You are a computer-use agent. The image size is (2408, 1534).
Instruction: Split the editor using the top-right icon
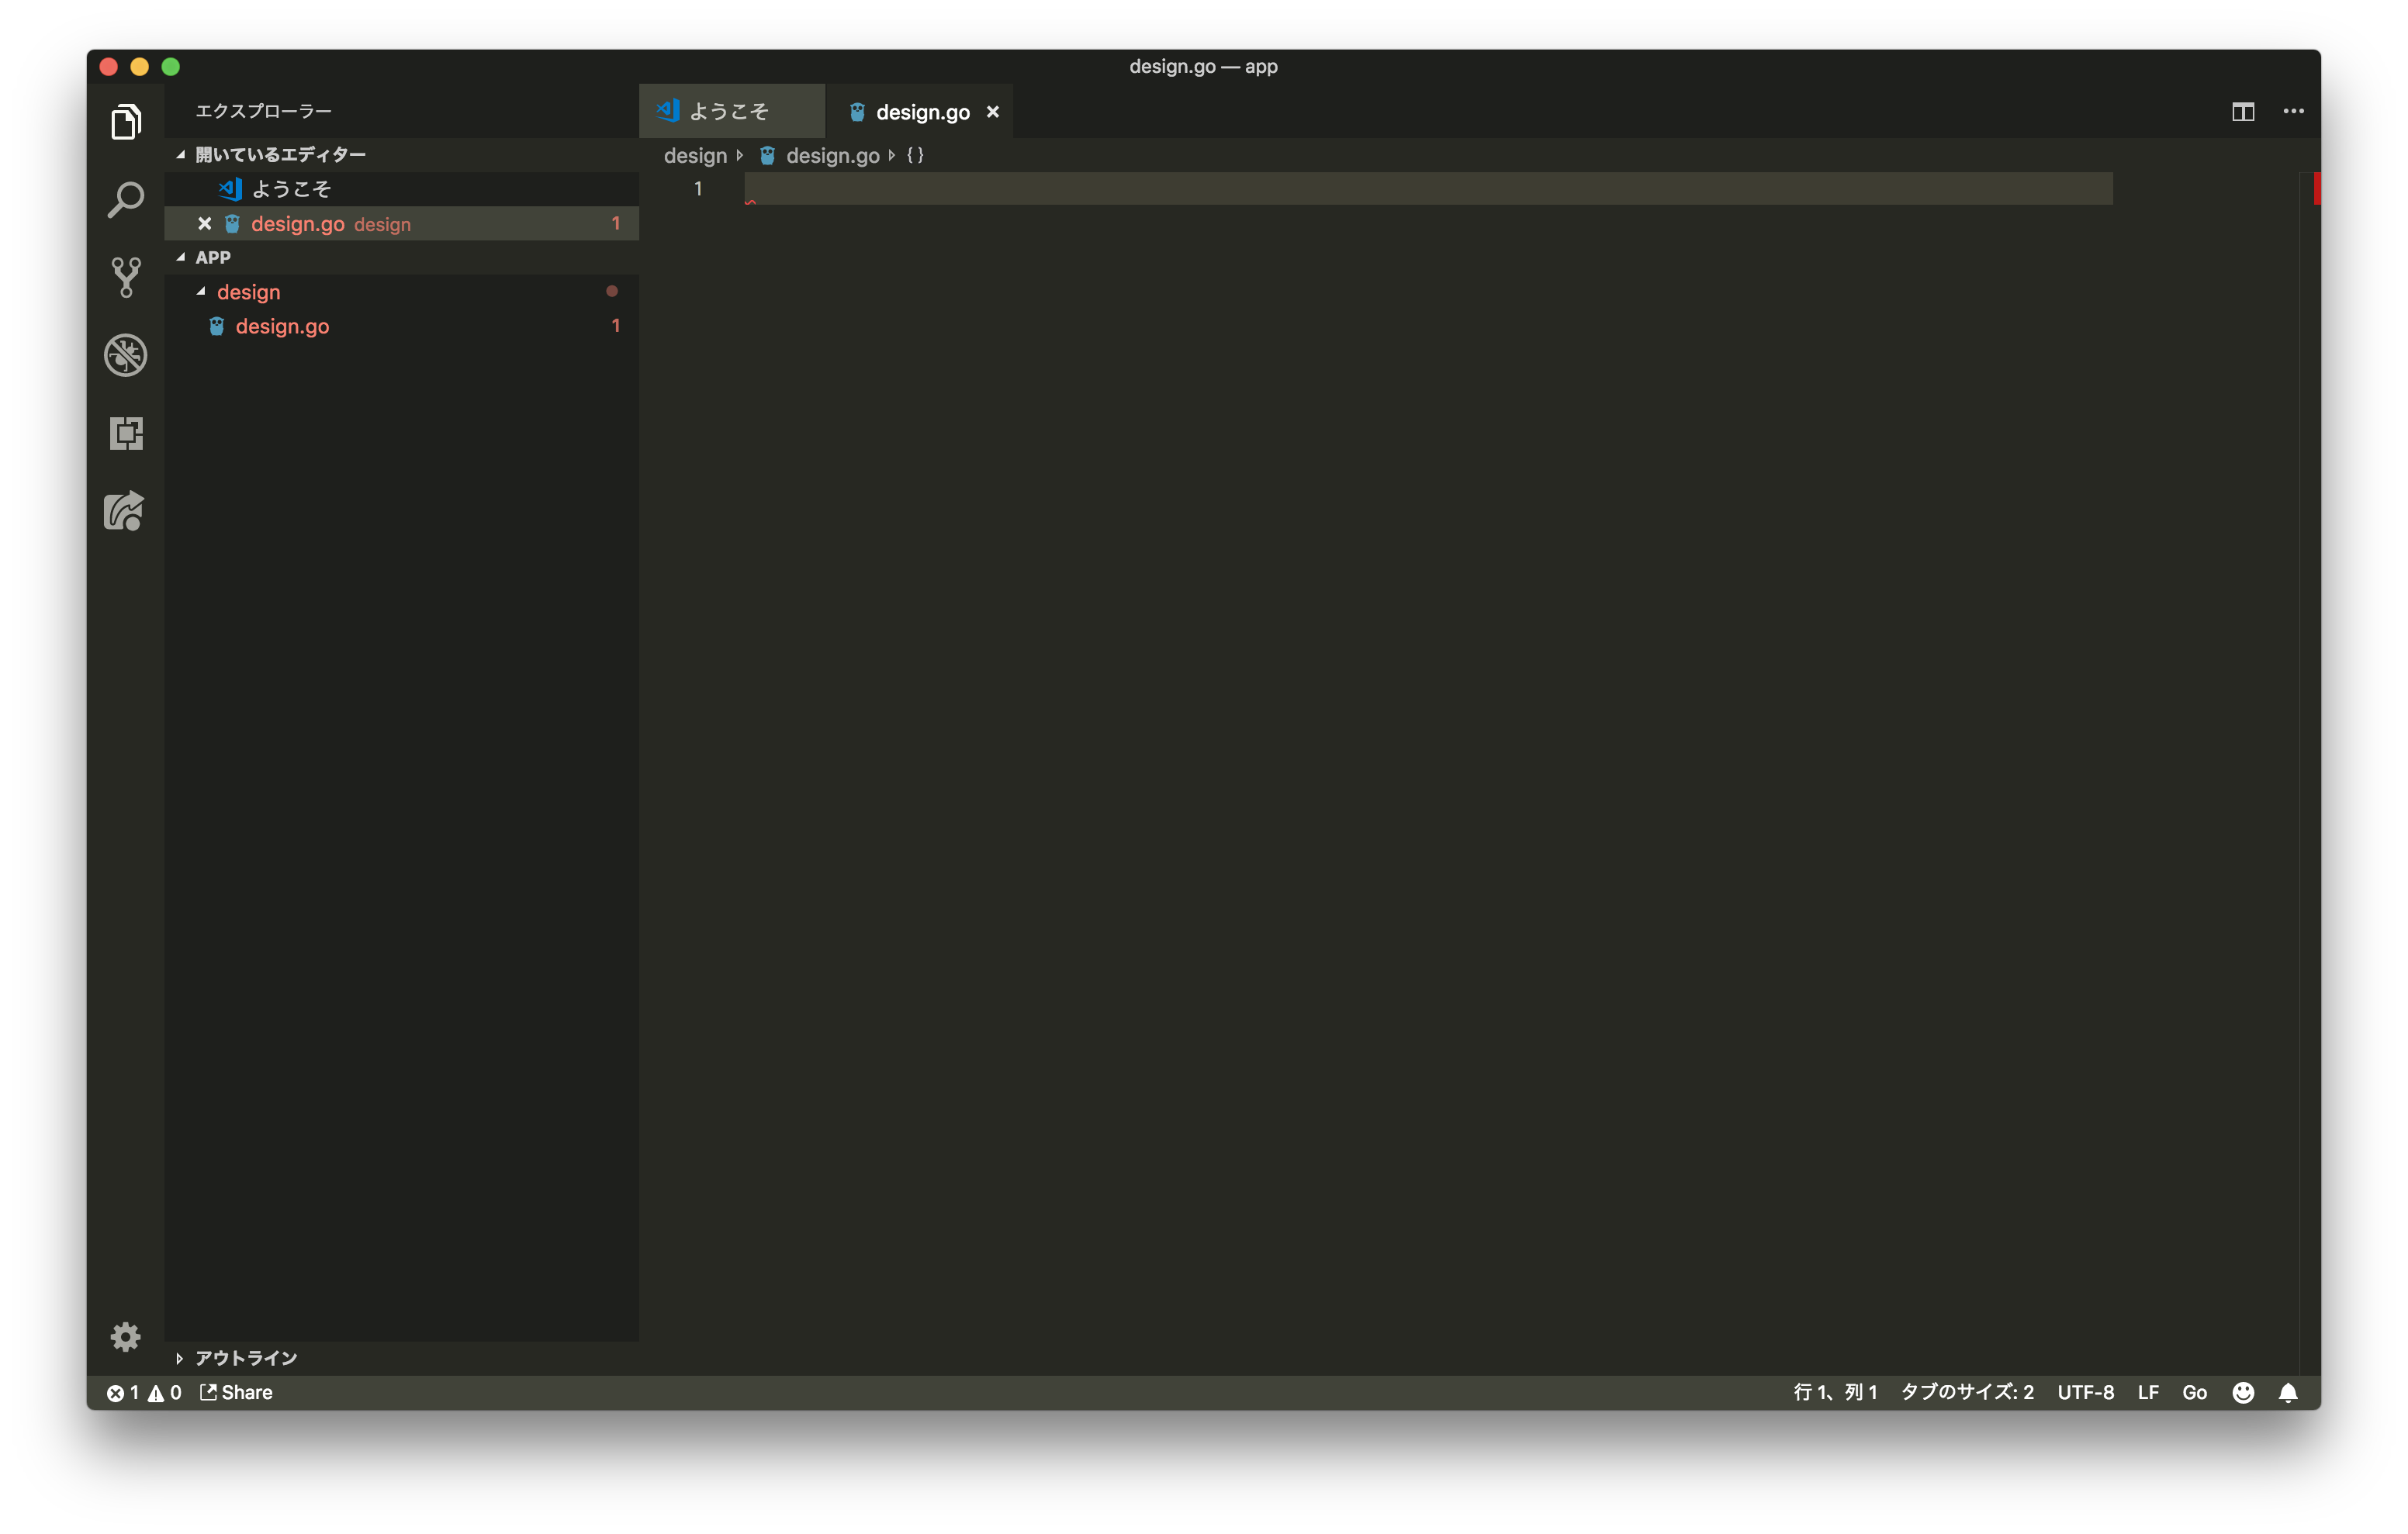click(x=2243, y=111)
